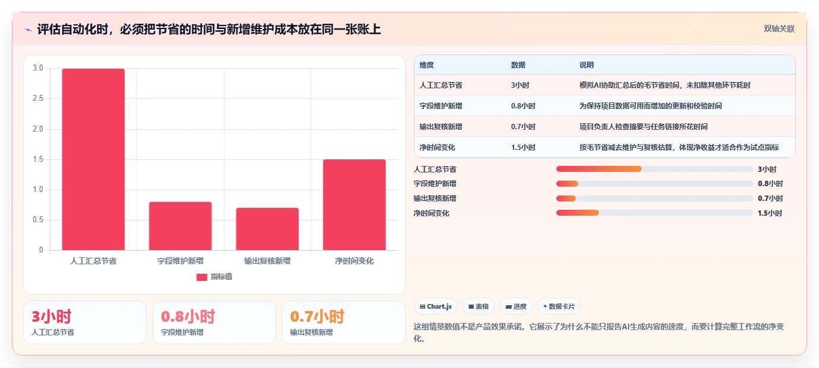Click the 净时间变化 bar in the chart
This screenshot has height=368, width=819.
tap(354, 204)
